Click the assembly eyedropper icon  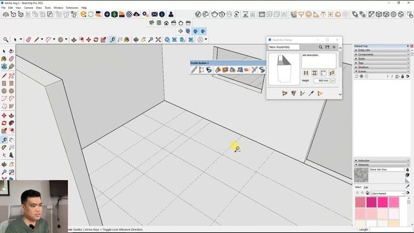pyautogui.click(x=311, y=93)
